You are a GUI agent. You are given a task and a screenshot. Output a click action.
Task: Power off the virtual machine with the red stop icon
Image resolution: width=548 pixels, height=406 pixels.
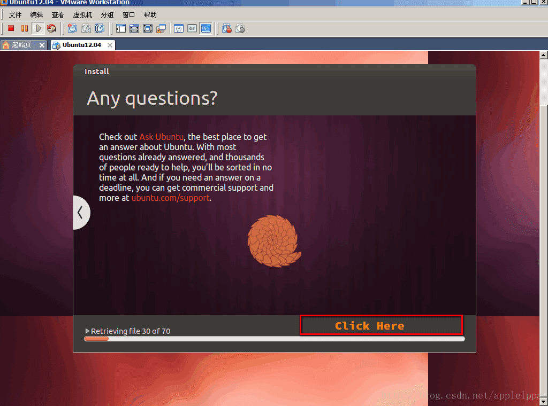point(11,28)
